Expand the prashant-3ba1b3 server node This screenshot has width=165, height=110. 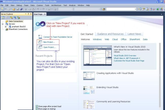pyautogui.click(x=6, y=27)
